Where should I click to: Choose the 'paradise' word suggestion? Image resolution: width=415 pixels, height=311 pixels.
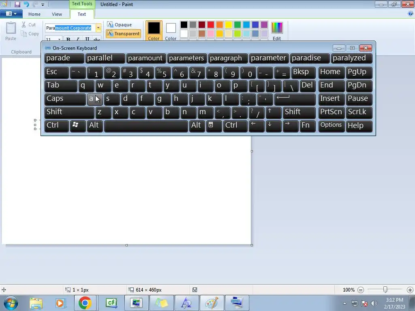[310, 58]
